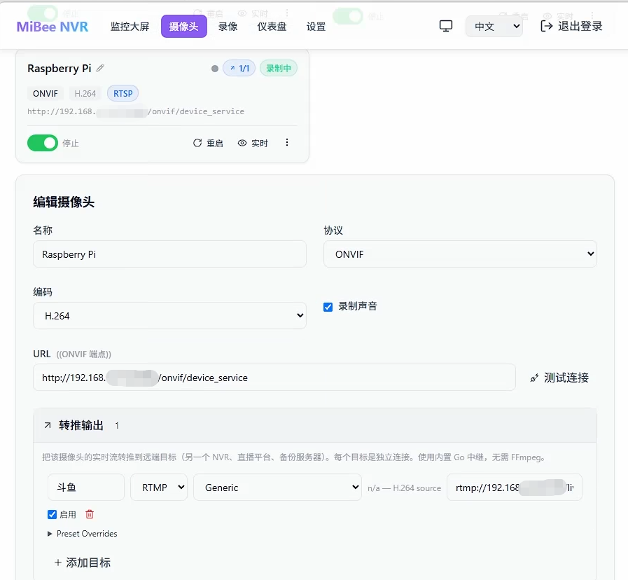Screen dimensions: 628x580
Task: Expand the Preset Overrides section
Action: pyautogui.click(x=83, y=534)
